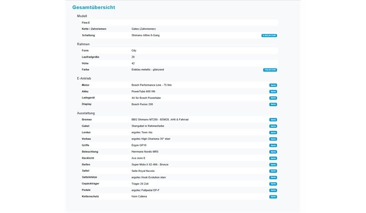366x213 pixels.
Task: Click the Ausstattung section heading
Action: pyautogui.click(x=86, y=113)
